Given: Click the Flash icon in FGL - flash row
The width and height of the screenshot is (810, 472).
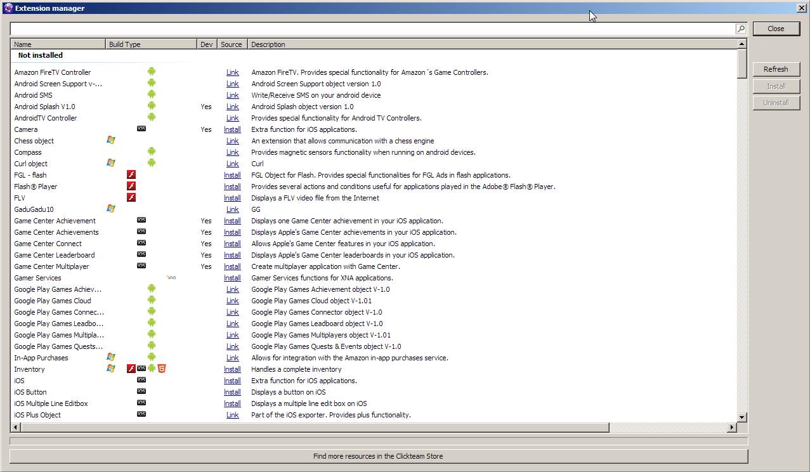Looking at the screenshot, I should click(x=131, y=174).
